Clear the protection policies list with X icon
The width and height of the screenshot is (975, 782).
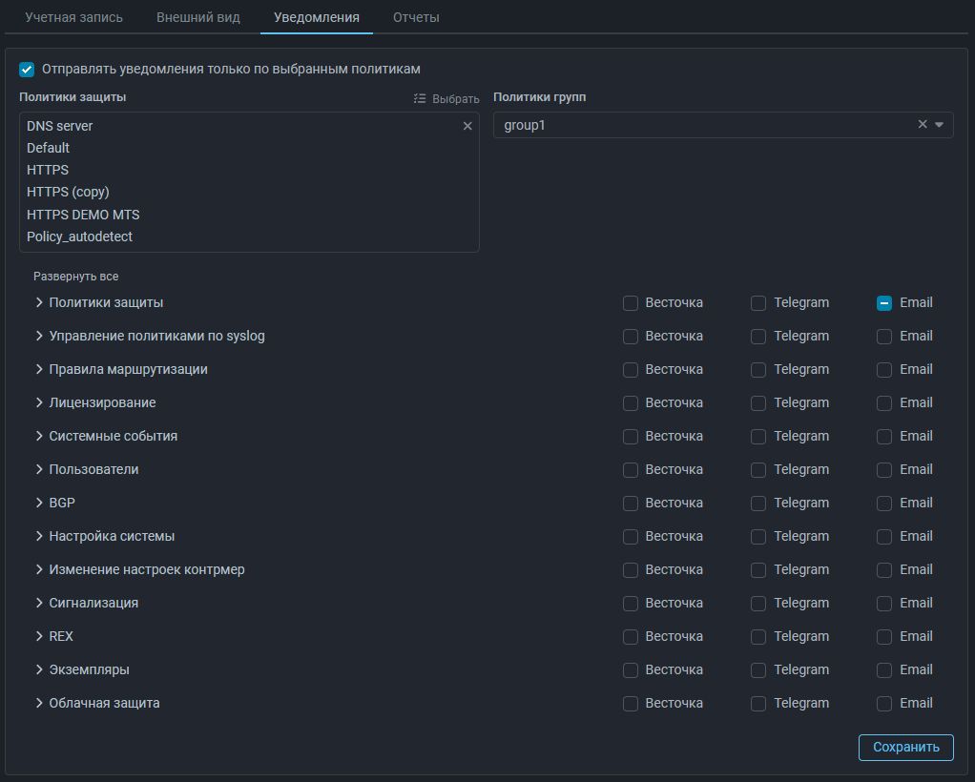click(467, 126)
